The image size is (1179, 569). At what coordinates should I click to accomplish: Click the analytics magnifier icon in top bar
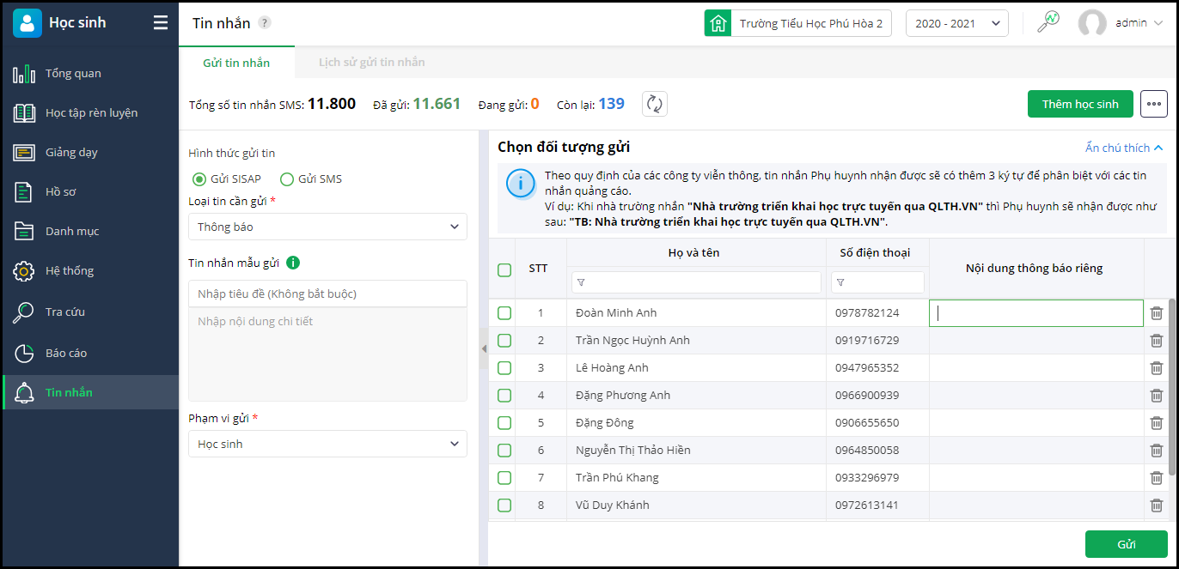[x=1048, y=23]
